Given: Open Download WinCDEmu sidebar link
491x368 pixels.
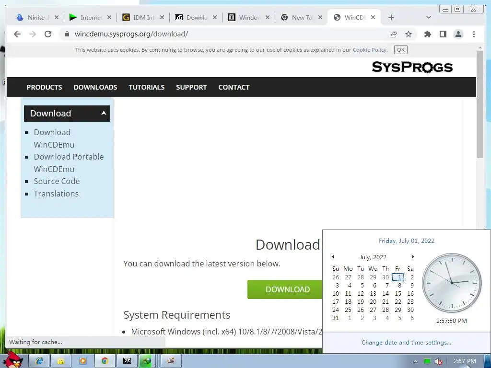Looking at the screenshot, I should point(54,138).
